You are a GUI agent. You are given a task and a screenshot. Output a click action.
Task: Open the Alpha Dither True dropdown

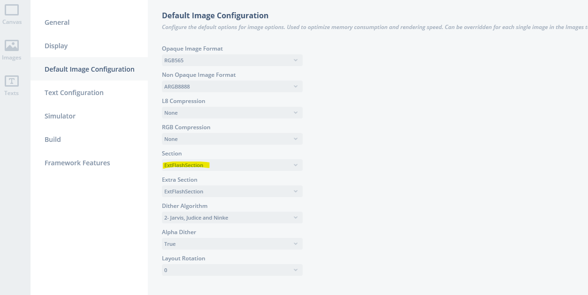(232, 244)
